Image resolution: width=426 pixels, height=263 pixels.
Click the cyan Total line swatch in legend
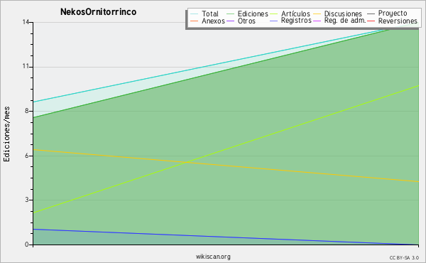coord(195,14)
